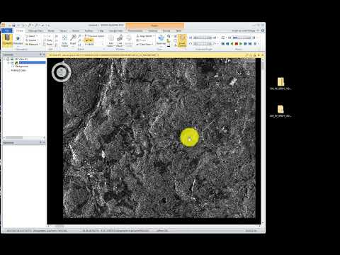
Task: Select the lower desktop folder
Action: [x=280, y=110]
